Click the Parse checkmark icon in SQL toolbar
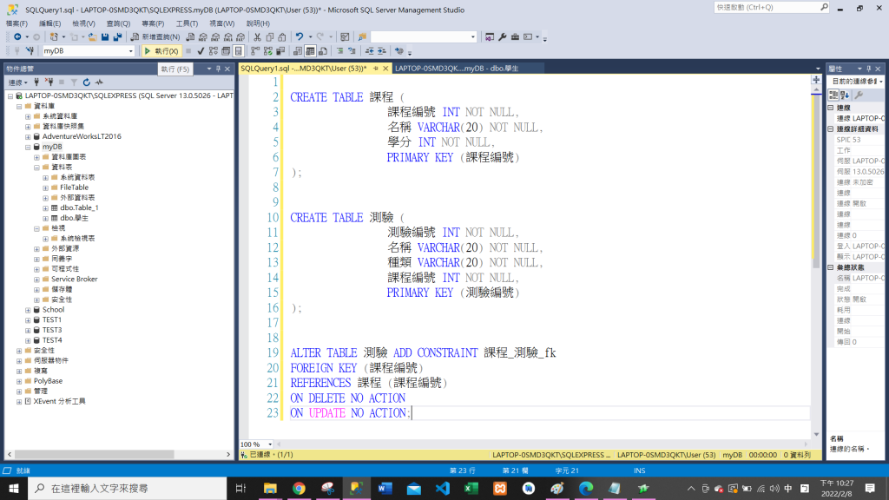The height and width of the screenshot is (500, 889). (201, 51)
